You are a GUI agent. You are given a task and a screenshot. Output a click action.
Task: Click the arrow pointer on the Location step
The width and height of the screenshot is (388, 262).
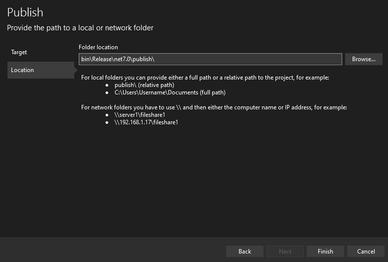point(76,70)
